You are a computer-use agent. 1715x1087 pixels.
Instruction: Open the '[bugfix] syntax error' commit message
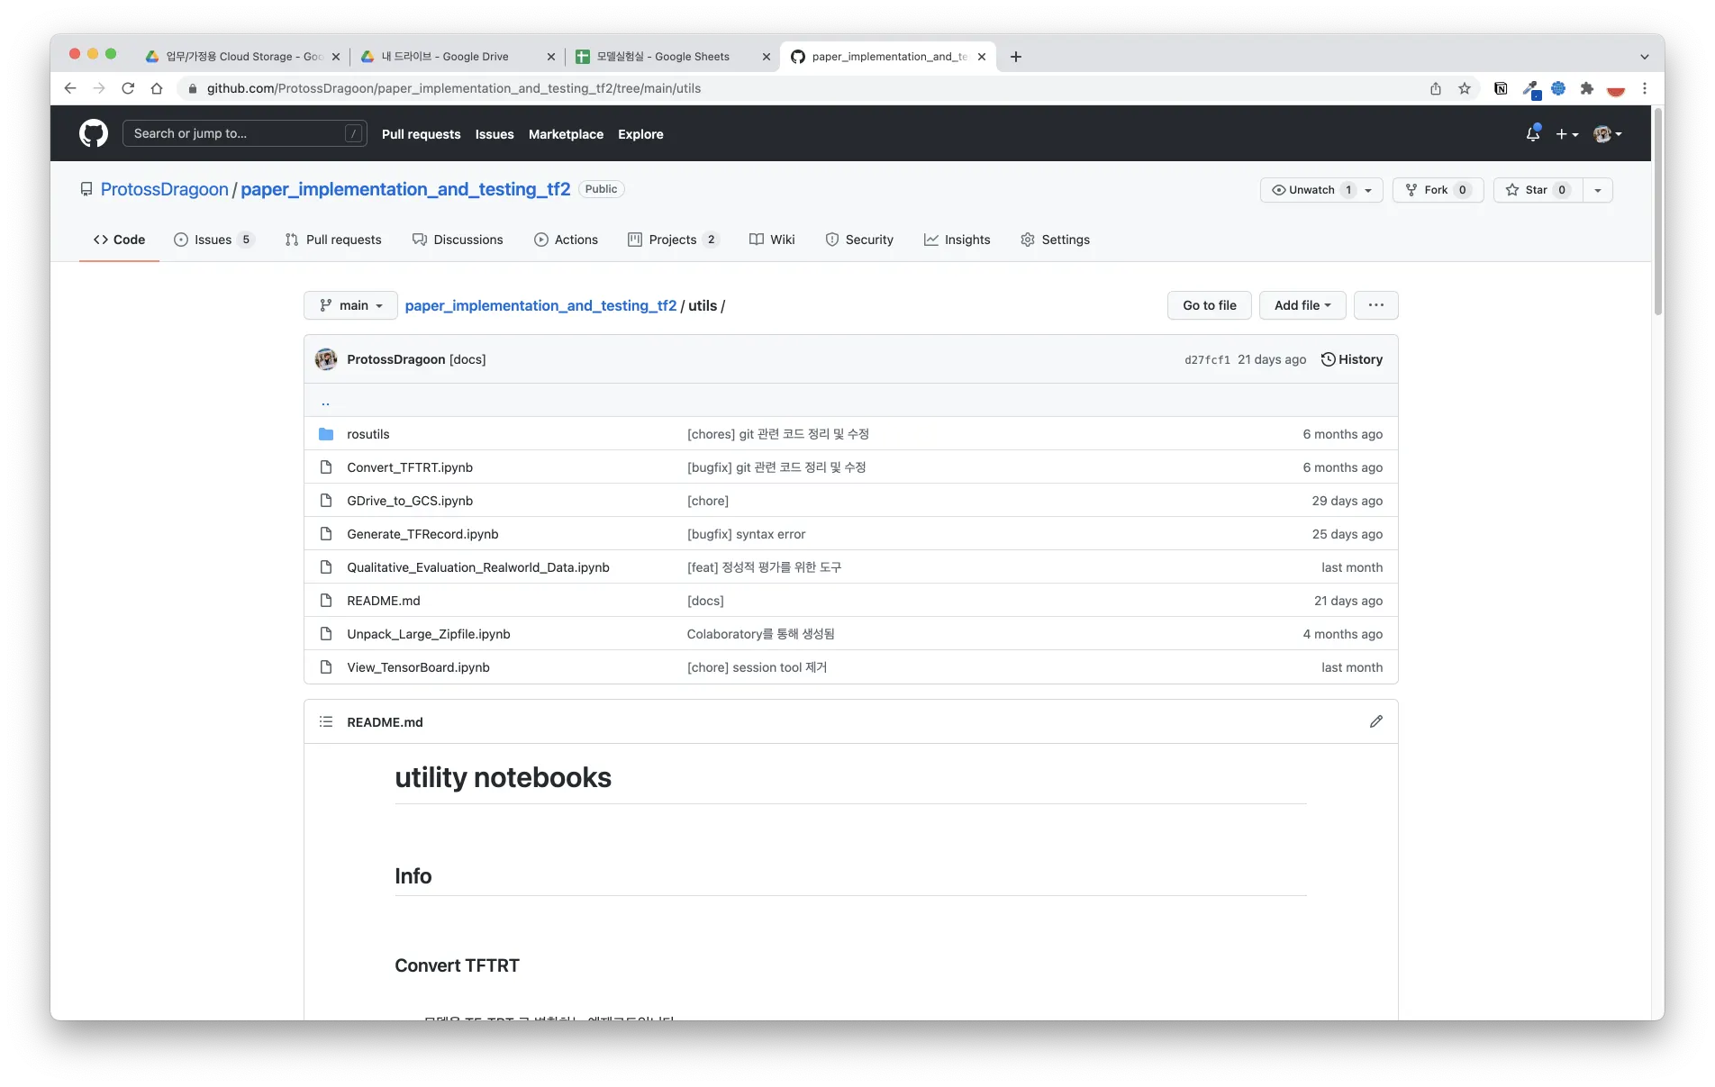pyautogui.click(x=746, y=534)
